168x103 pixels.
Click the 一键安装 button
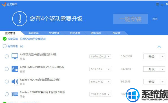click(x=131, y=19)
